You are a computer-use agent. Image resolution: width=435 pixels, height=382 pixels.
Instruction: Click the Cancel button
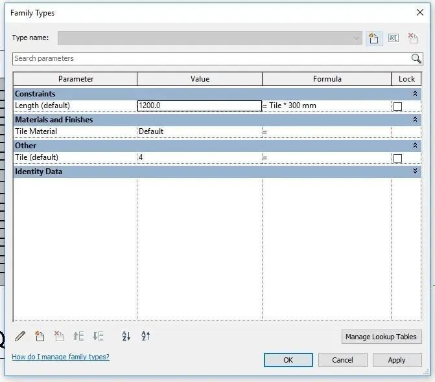(x=342, y=360)
